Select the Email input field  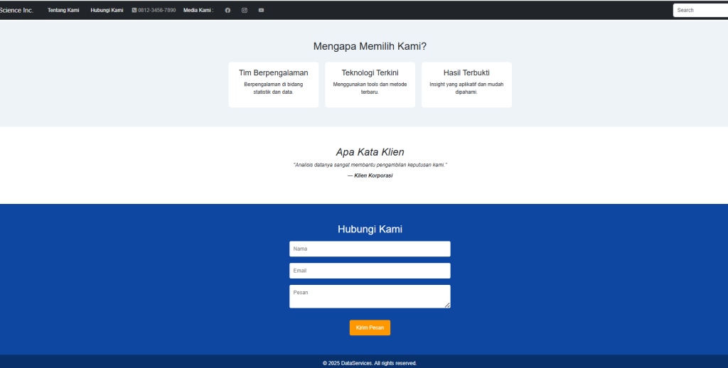pyautogui.click(x=370, y=271)
